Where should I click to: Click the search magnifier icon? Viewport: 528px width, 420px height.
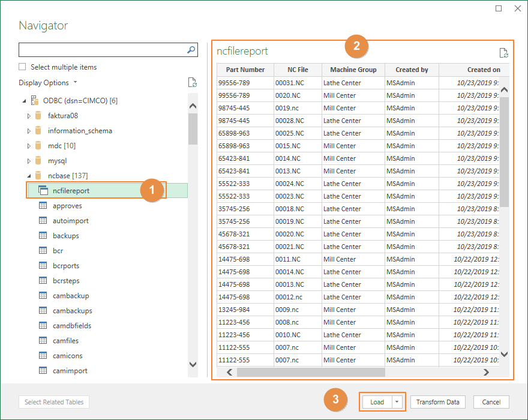(x=191, y=50)
